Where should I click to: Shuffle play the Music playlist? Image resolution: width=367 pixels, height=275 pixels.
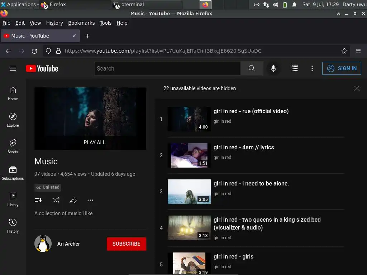[56, 200]
